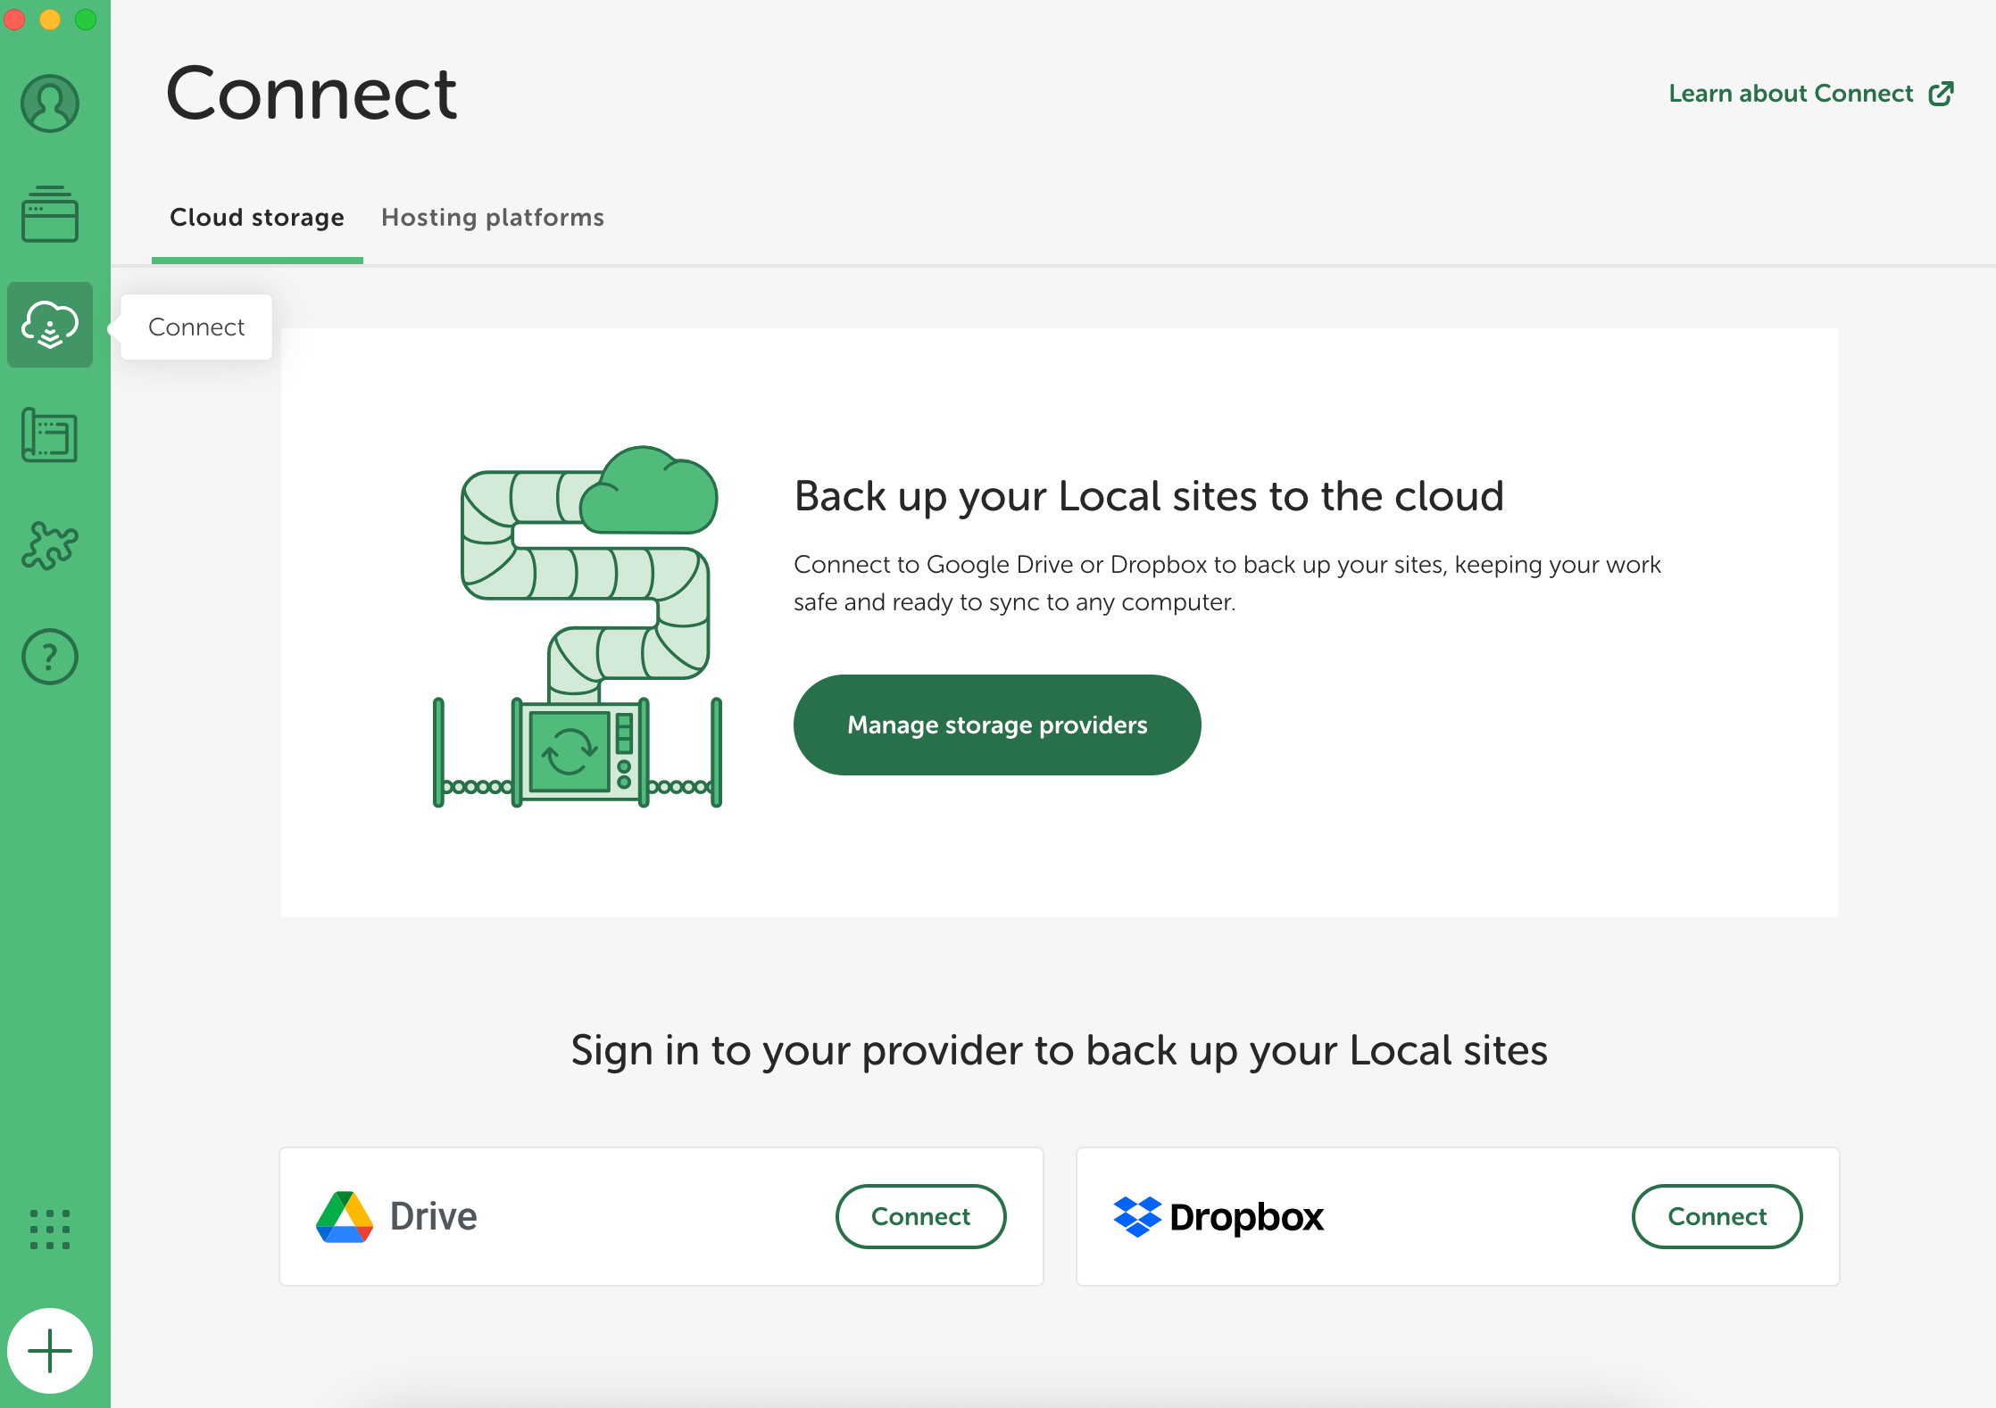Screen dimensions: 1996x1408
Task: Connect the Dropbox provider
Action: 1717,1217
